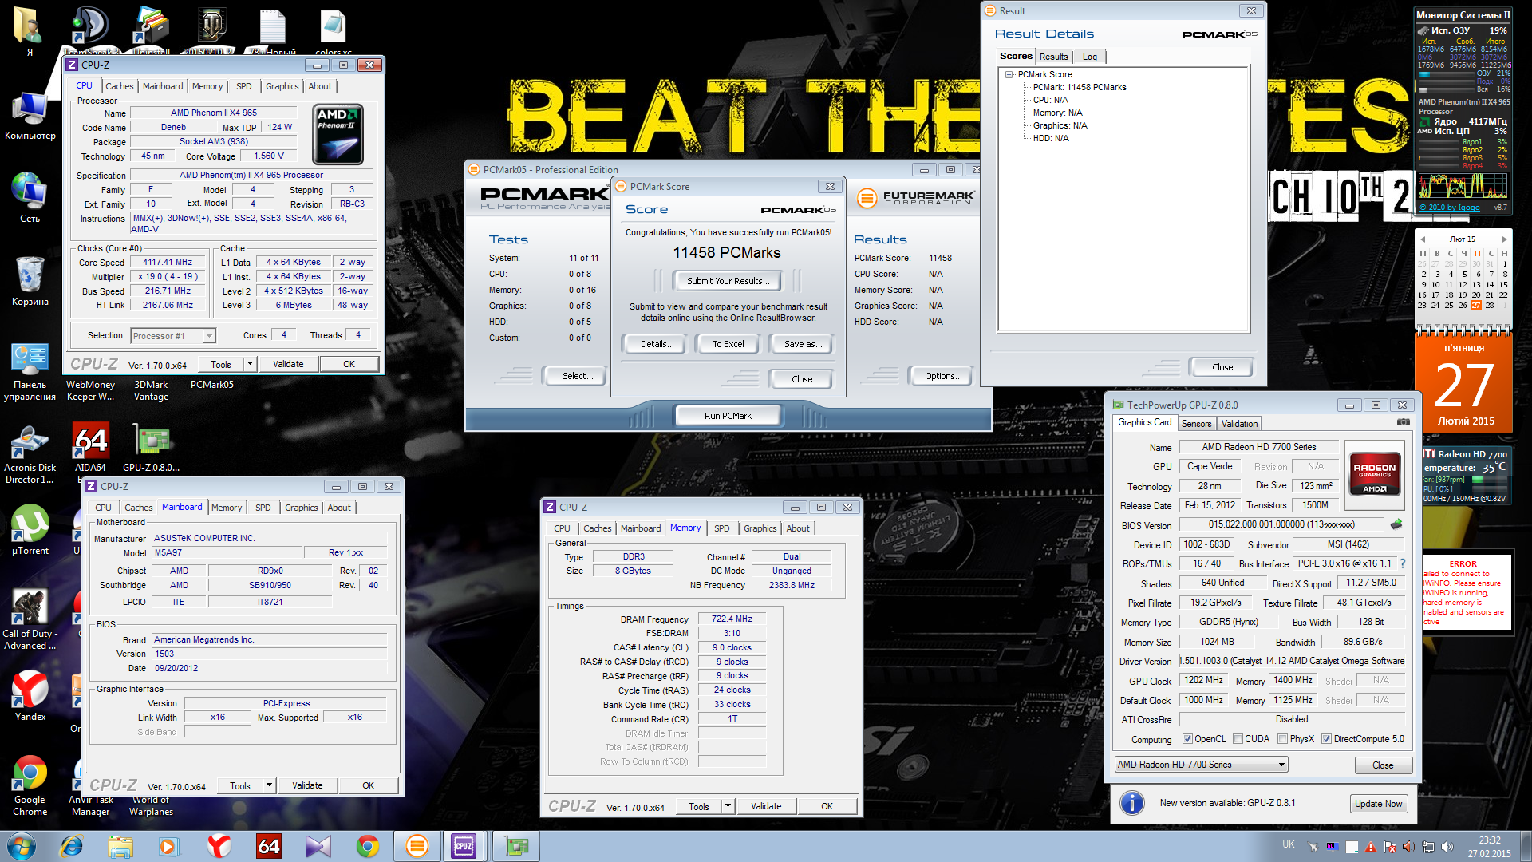Switch to the Validation tab in GPU-Z

point(1239,424)
